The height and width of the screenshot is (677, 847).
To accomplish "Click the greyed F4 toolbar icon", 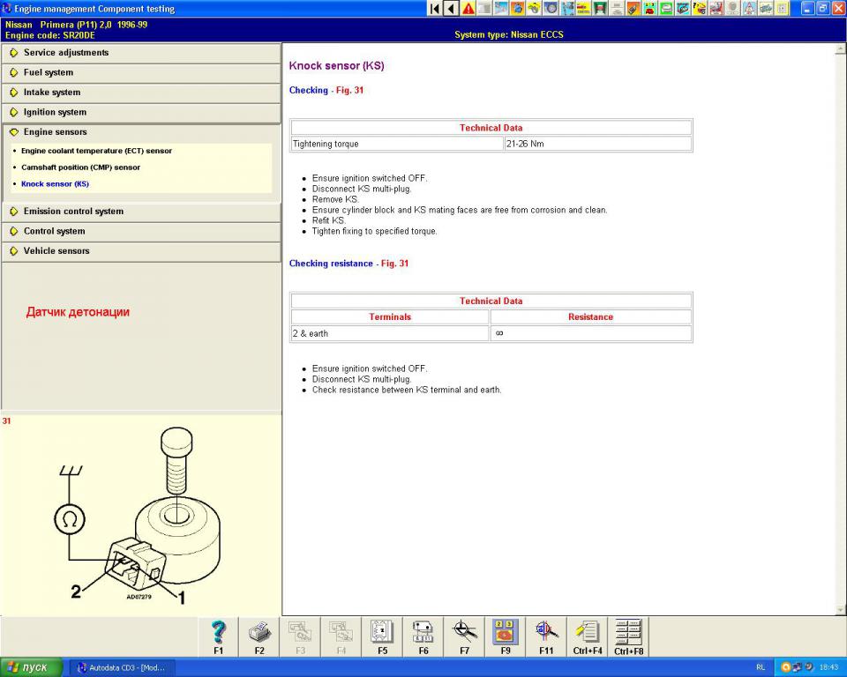I will tap(341, 637).
